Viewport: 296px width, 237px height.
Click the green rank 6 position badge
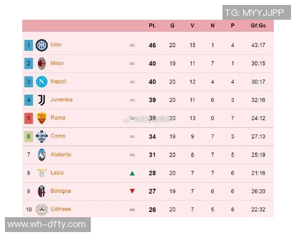(29, 137)
